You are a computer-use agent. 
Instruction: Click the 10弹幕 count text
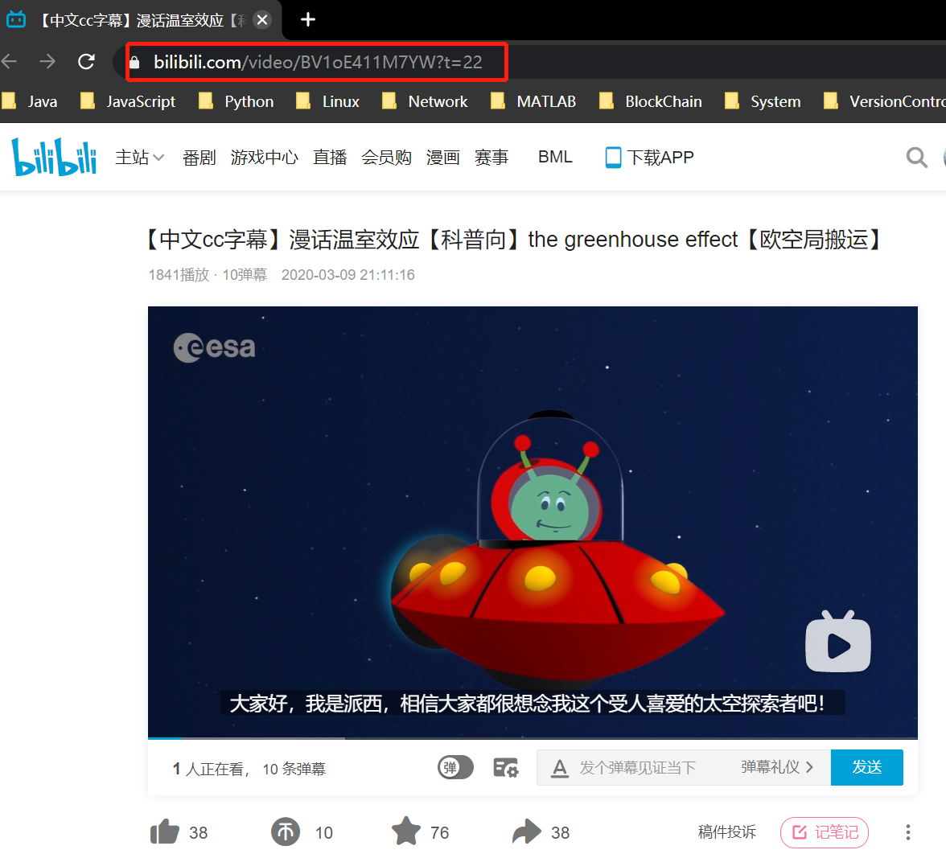pos(245,275)
